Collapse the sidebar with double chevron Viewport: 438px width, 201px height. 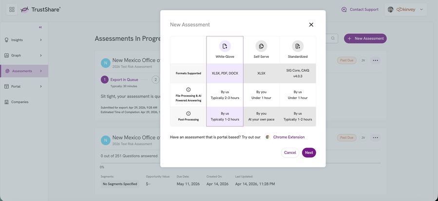coord(40,27)
